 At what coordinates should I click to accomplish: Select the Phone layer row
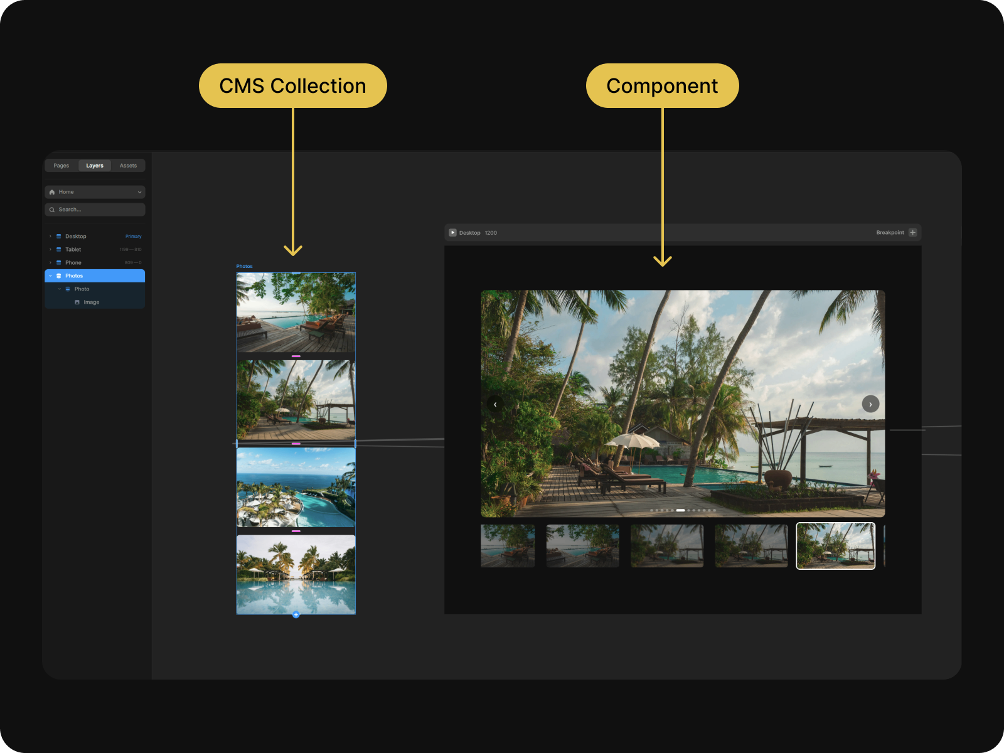94,263
